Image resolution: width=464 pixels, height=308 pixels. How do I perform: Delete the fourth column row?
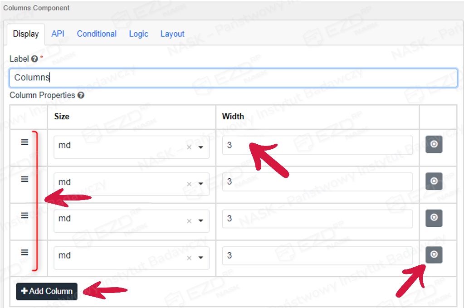pos(434,254)
